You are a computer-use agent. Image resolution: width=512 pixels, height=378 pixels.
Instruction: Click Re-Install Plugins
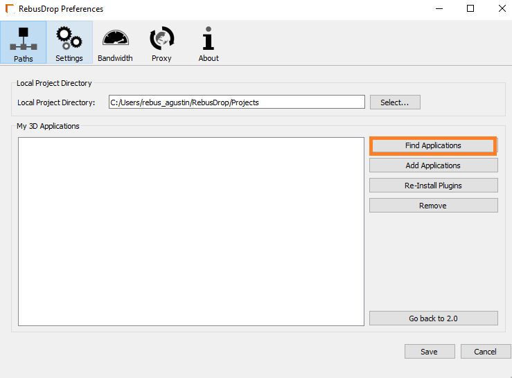pyautogui.click(x=433, y=186)
